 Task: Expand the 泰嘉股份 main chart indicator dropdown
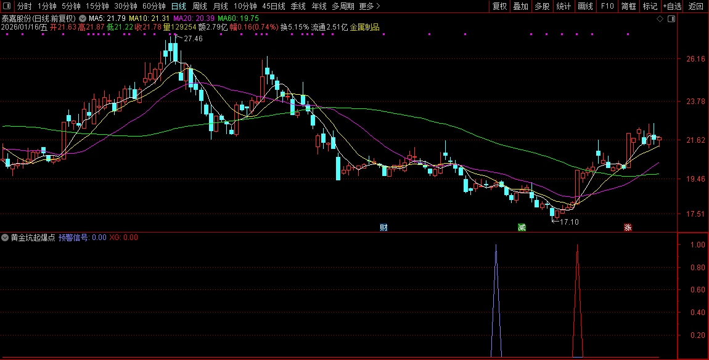(84, 18)
